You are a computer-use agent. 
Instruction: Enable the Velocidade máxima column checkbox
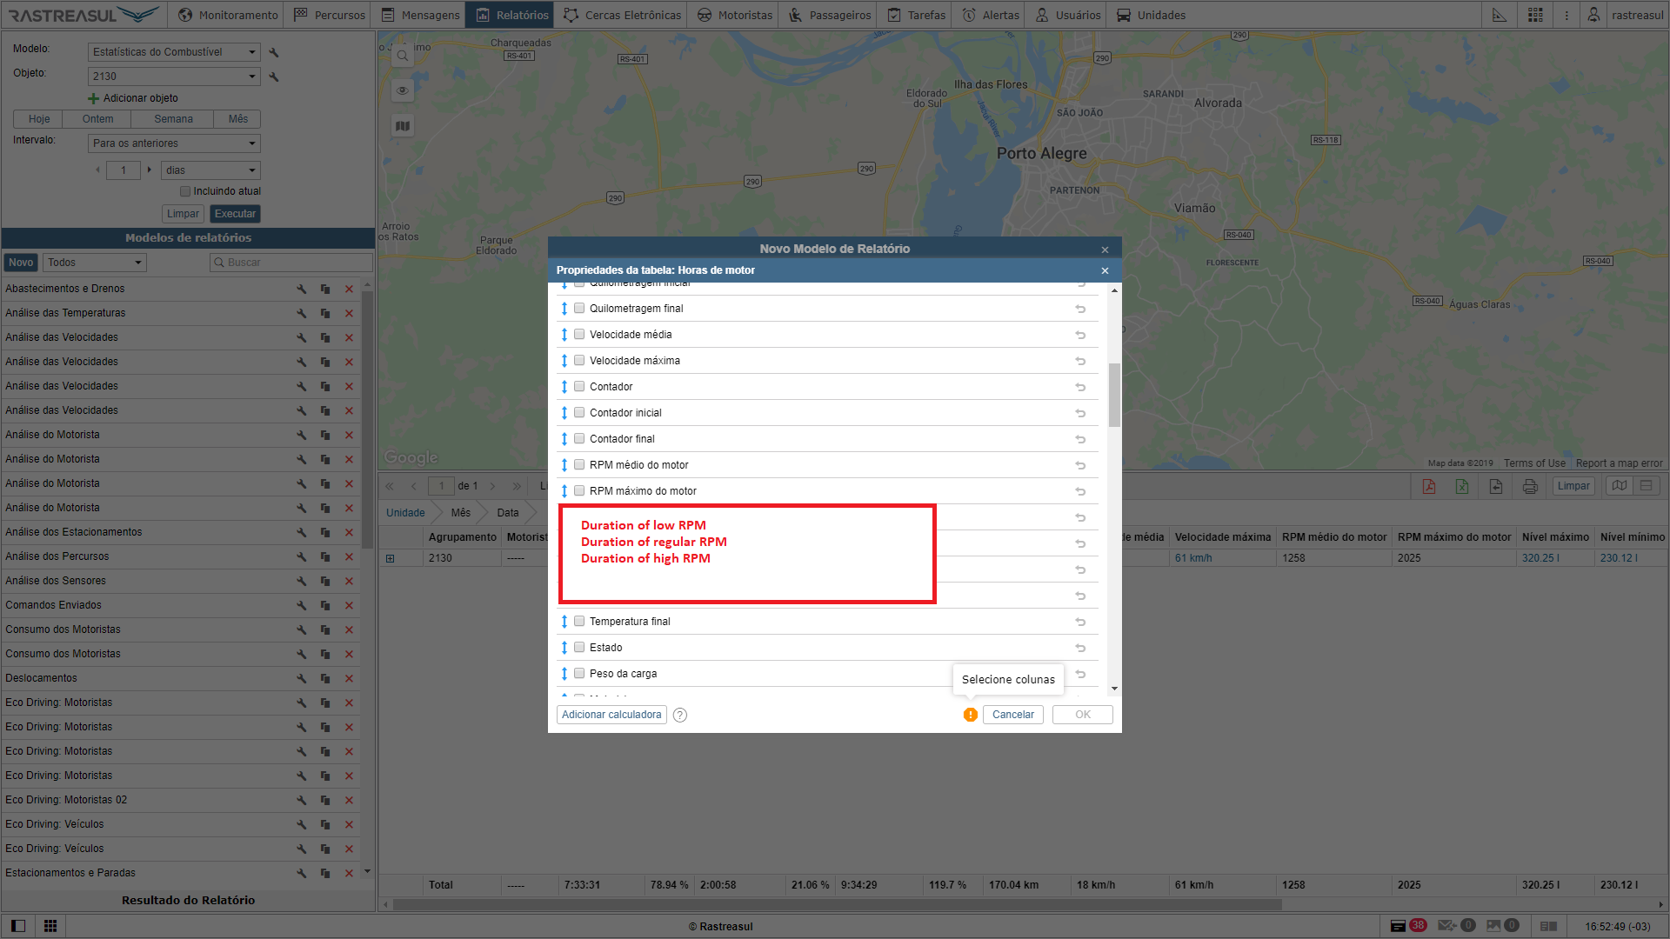[579, 360]
